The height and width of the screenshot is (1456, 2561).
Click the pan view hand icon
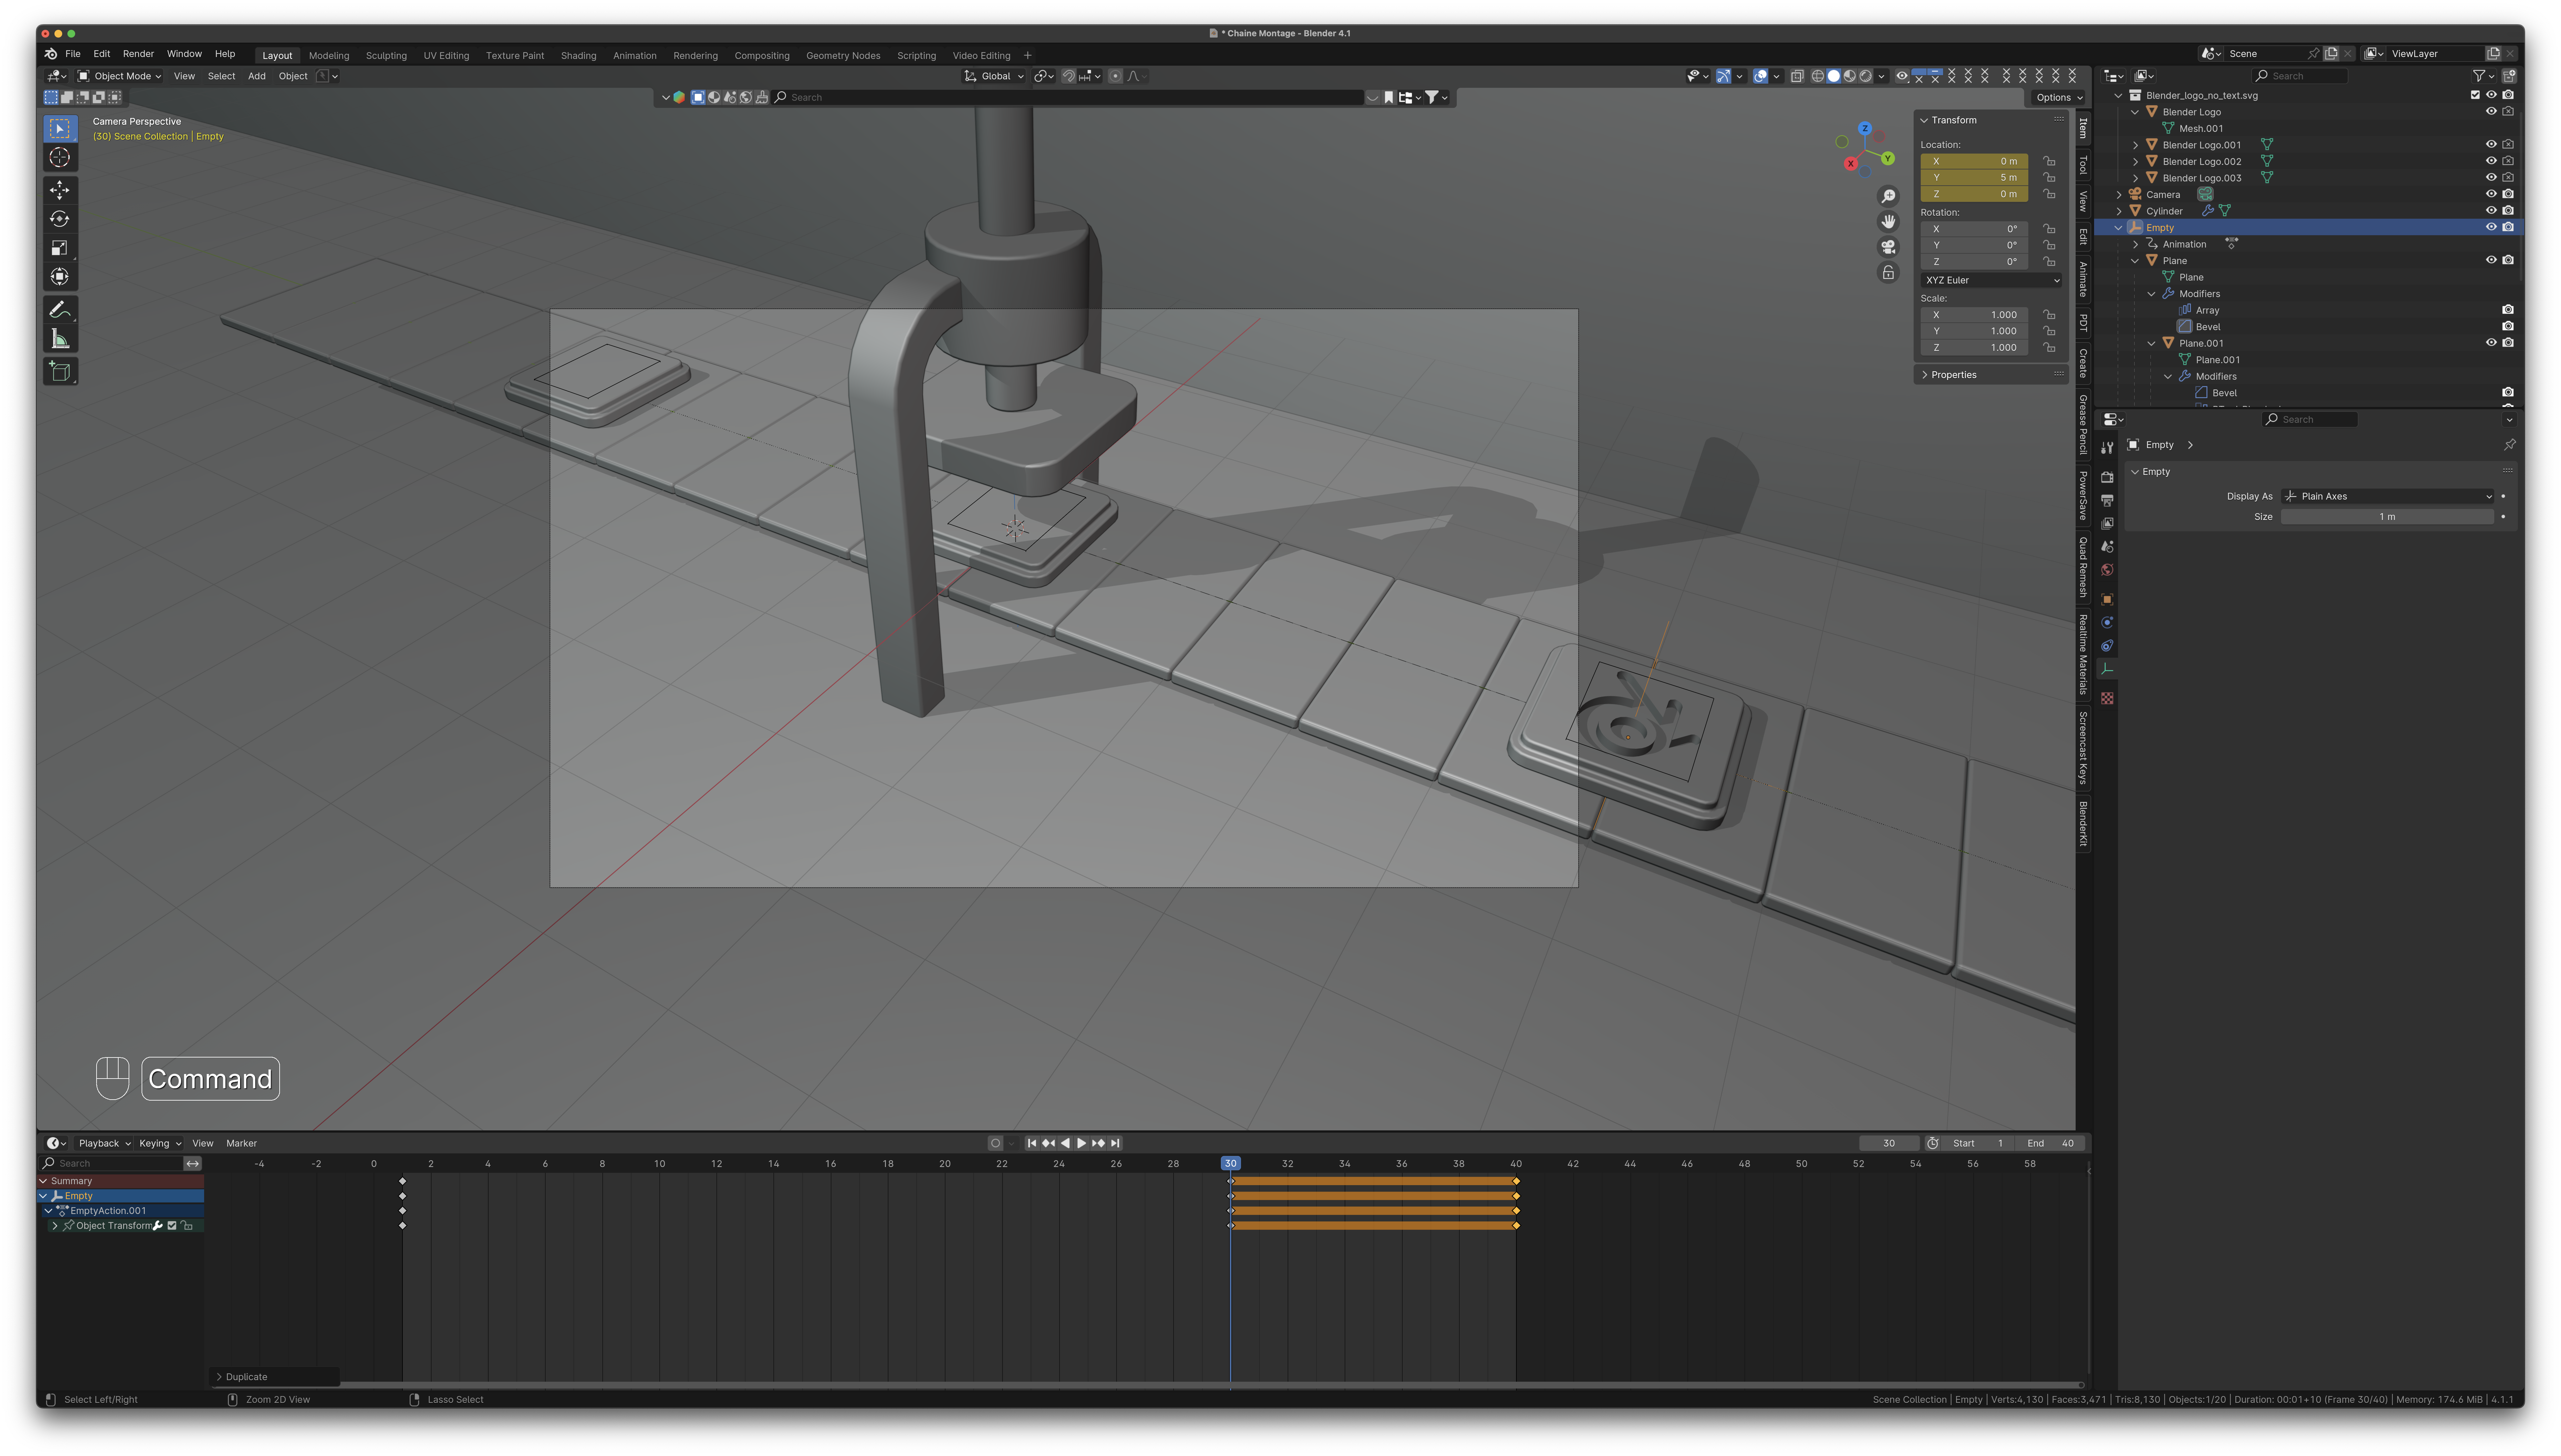click(1888, 221)
